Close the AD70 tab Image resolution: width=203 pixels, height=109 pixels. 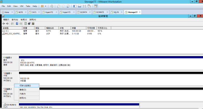pos(25,12)
